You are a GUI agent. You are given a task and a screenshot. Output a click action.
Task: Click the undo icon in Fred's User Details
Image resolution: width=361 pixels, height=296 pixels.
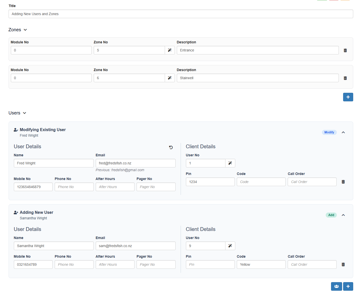171,147
